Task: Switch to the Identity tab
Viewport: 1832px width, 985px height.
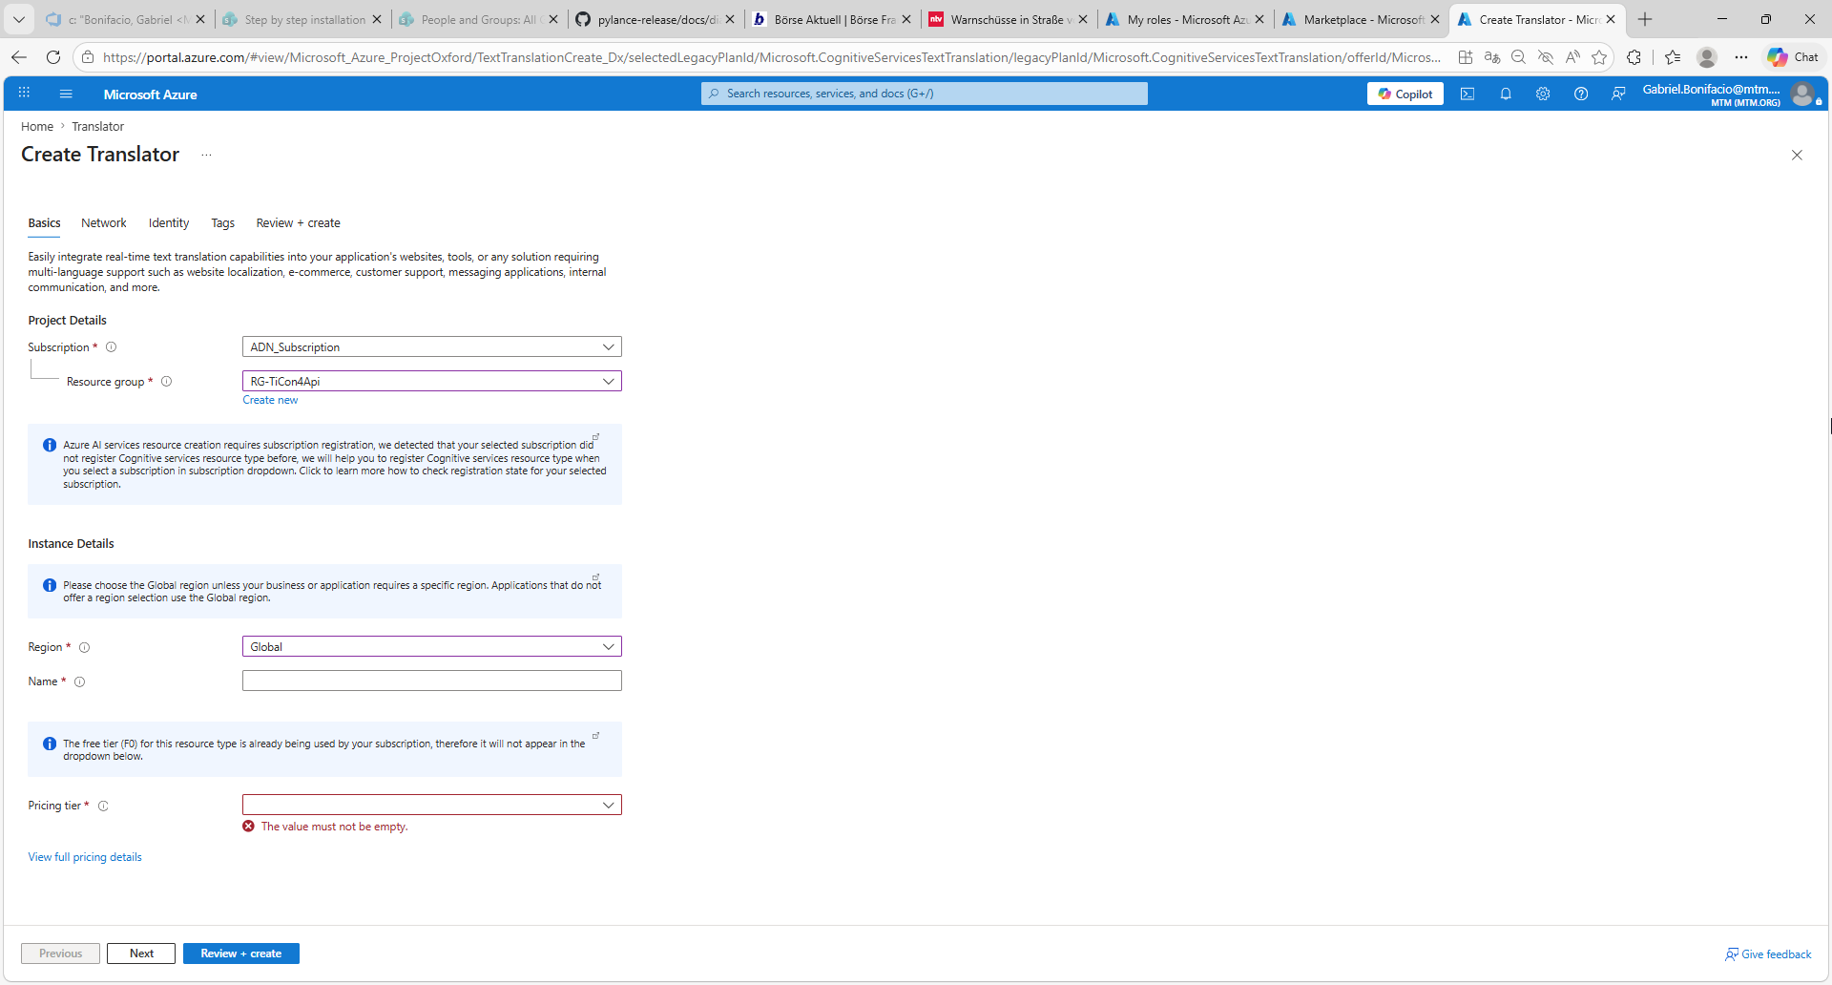Action: (x=169, y=223)
